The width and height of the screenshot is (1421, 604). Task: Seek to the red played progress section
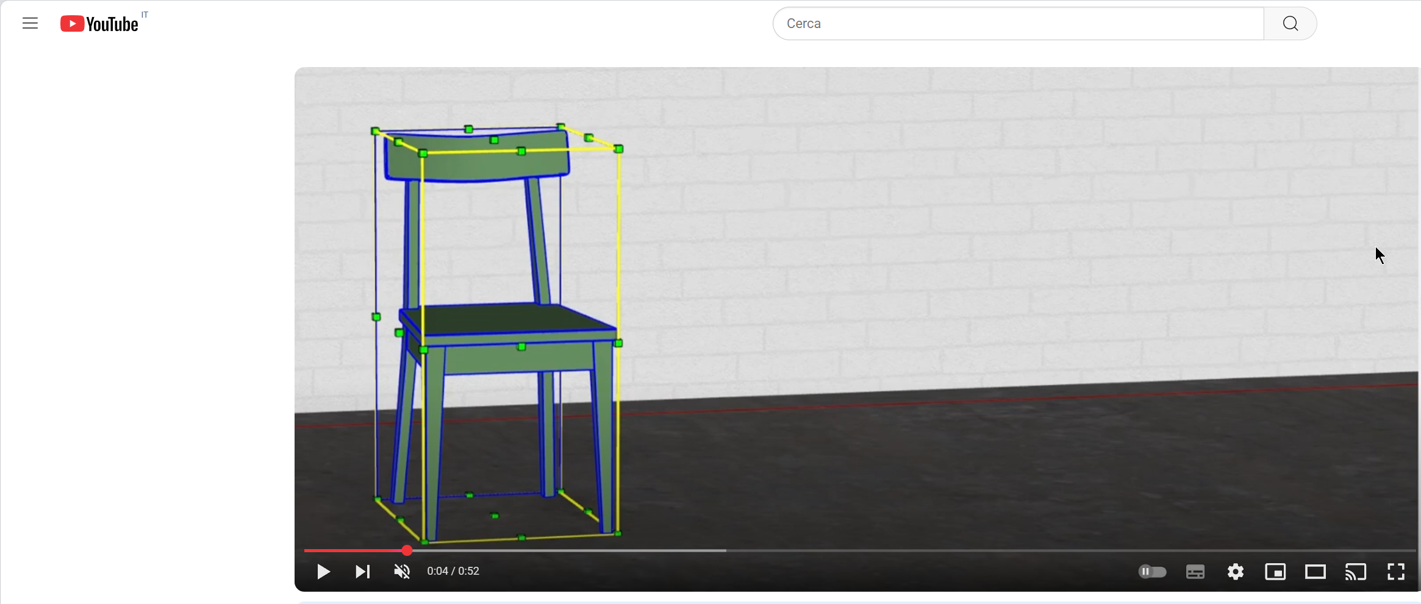[354, 550]
